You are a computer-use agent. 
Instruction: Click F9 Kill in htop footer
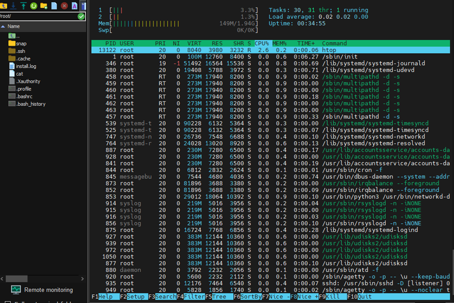(x=332, y=297)
